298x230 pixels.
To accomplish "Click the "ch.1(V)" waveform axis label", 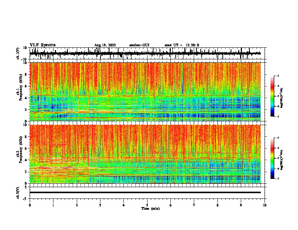I will click(18, 53).
